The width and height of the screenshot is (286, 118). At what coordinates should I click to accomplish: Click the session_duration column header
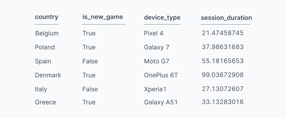[x=226, y=18]
